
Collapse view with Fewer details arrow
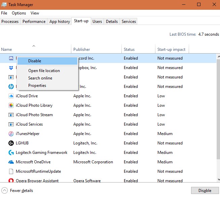point(5,191)
